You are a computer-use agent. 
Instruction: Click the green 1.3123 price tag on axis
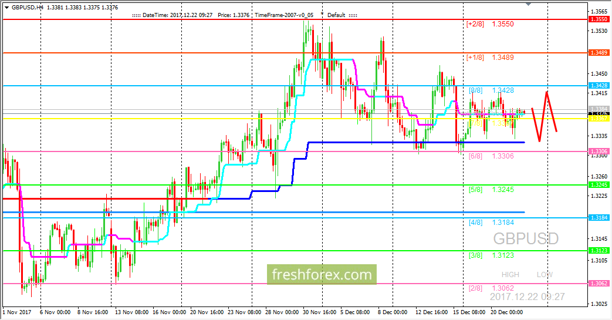pyautogui.click(x=599, y=251)
